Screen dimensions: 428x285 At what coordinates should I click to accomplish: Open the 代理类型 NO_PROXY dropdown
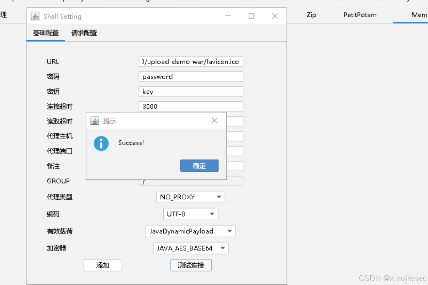point(190,197)
